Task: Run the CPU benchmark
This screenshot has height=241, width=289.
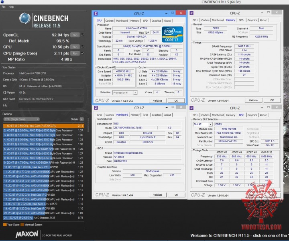Action: tap(75, 47)
